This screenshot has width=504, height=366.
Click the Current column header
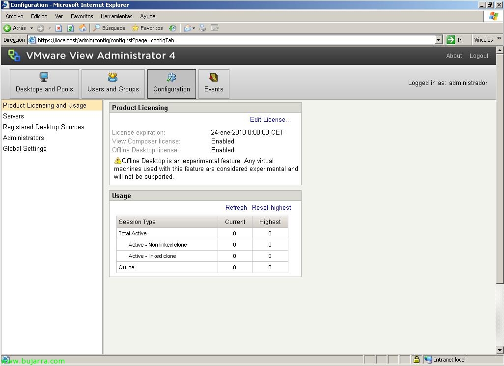(235, 222)
